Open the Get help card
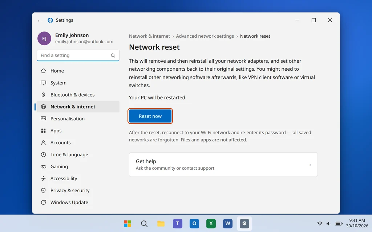The width and height of the screenshot is (372, 232). (x=223, y=165)
